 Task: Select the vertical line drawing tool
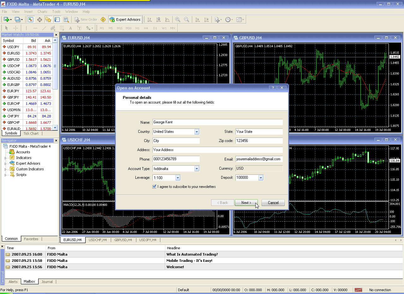tap(27, 28)
